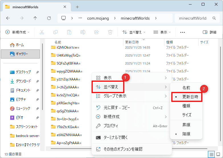The width and height of the screenshot is (223, 158).
Task: Open Documents in the sidebar
Action: (x=20, y=90)
